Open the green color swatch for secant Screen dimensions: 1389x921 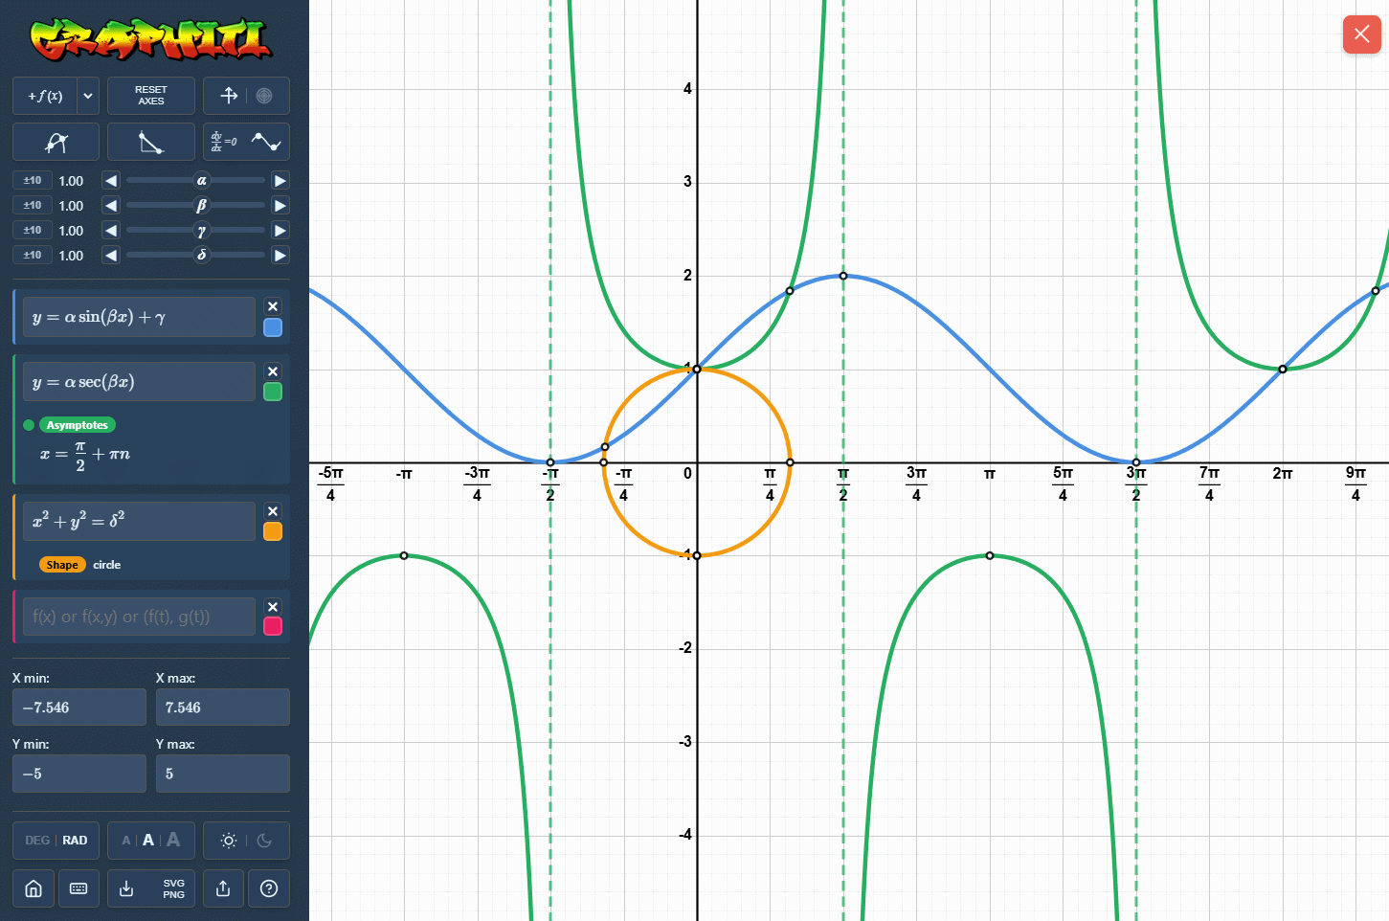click(x=273, y=392)
